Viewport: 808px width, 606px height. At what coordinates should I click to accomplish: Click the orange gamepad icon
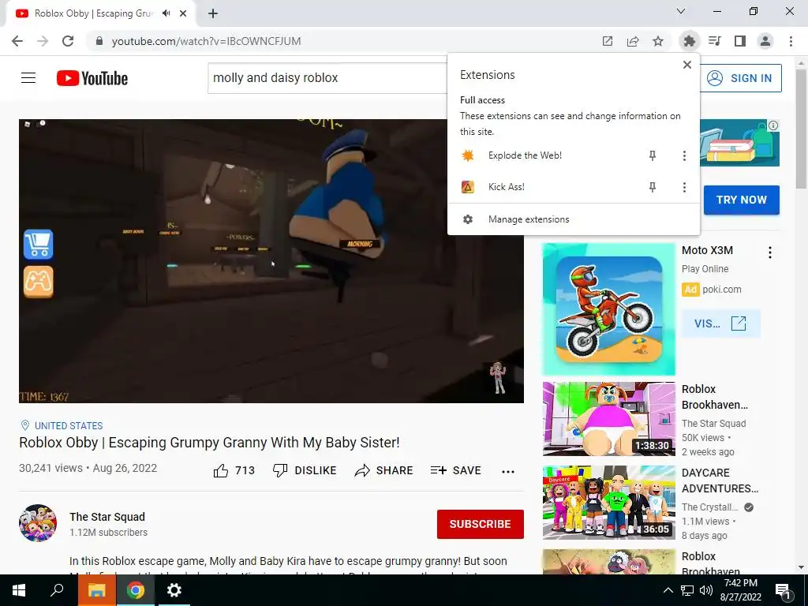pos(38,282)
